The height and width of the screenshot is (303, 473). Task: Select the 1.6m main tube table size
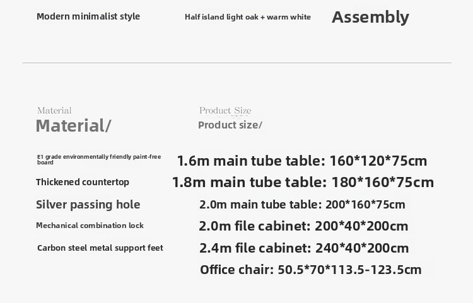click(x=302, y=161)
